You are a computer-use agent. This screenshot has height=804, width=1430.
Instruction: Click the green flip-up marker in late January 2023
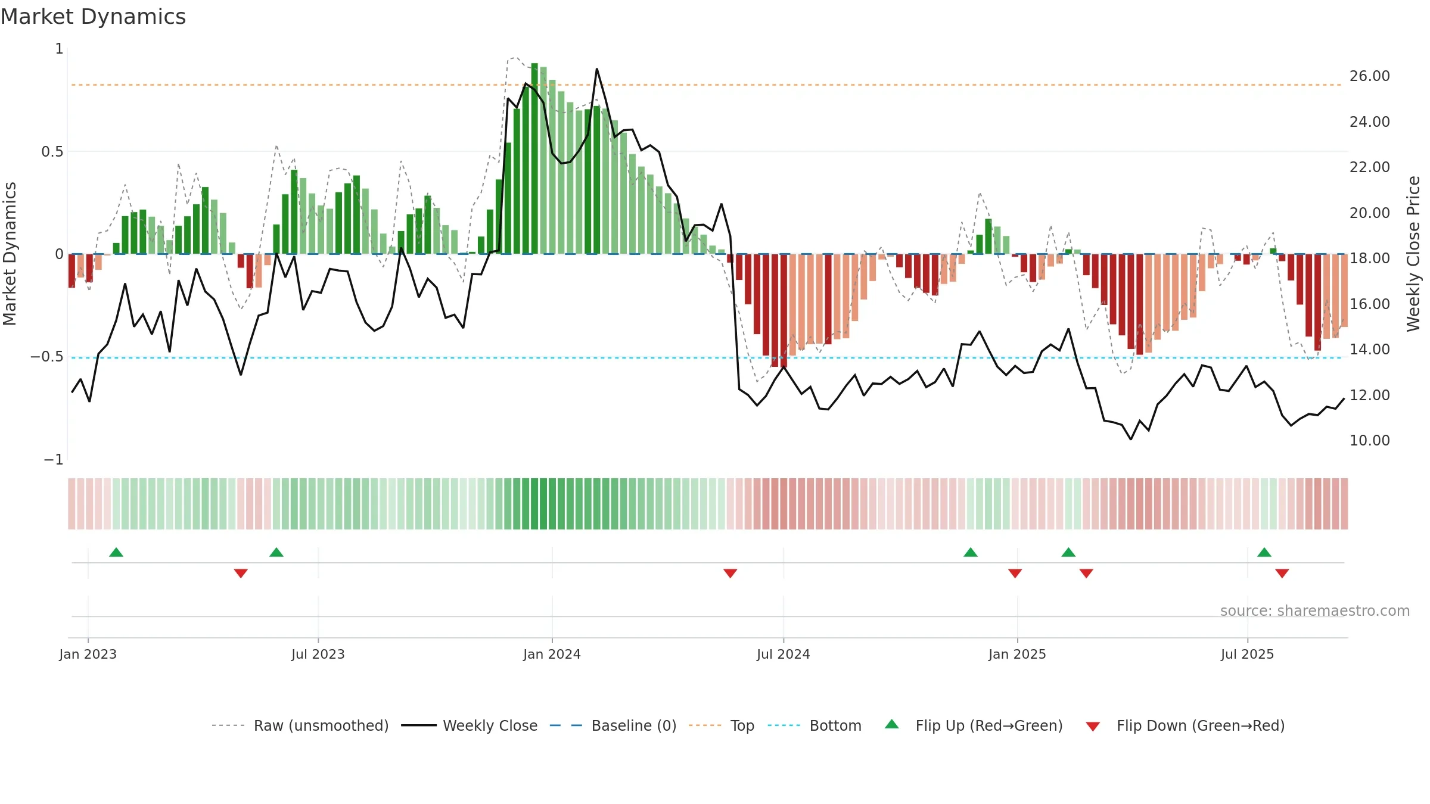116,552
